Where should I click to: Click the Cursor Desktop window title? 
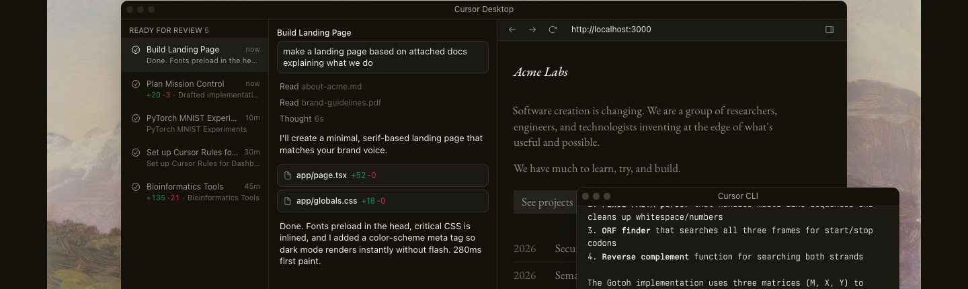[x=484, y=9]
